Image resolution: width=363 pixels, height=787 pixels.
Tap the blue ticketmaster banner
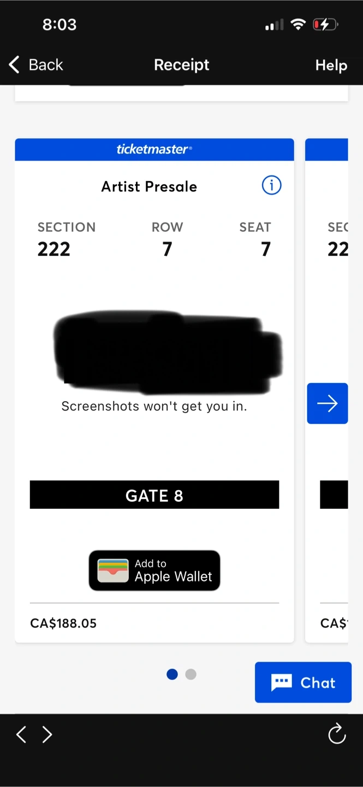click(154, 149)
